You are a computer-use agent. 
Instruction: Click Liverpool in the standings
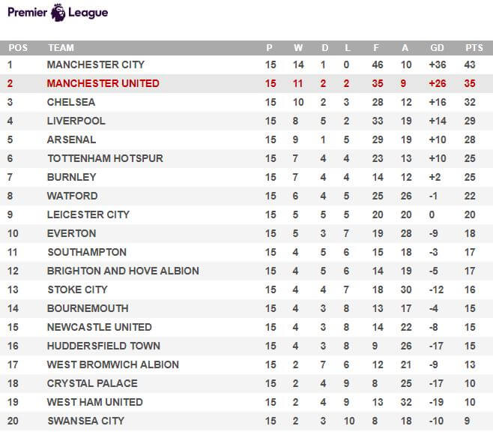point(76,121)
